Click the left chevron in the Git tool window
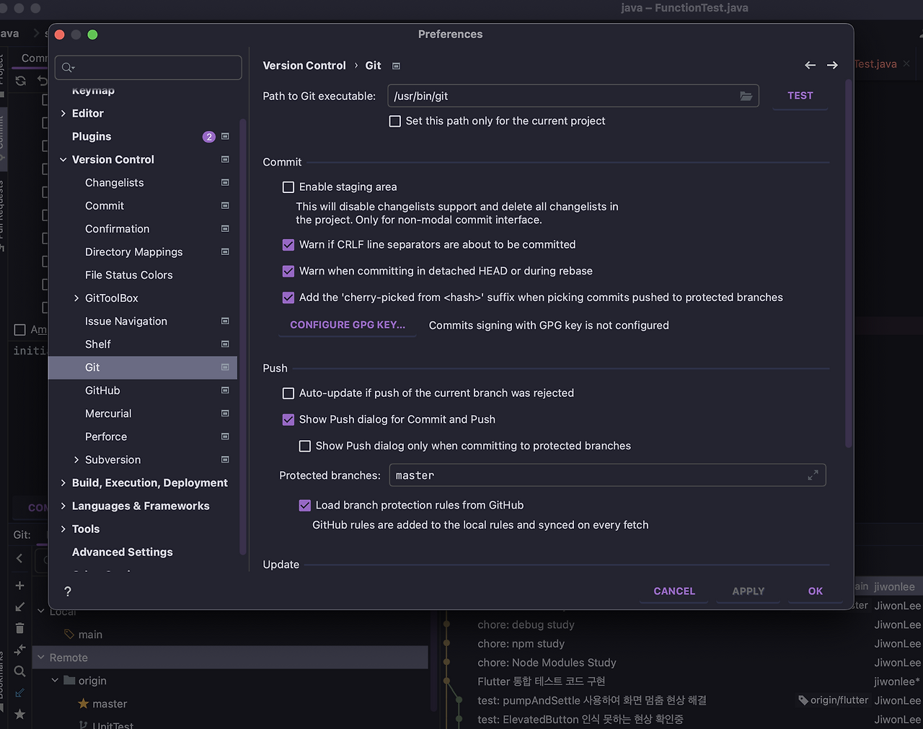Screen dimensions: 923x729 coord(19,558)
